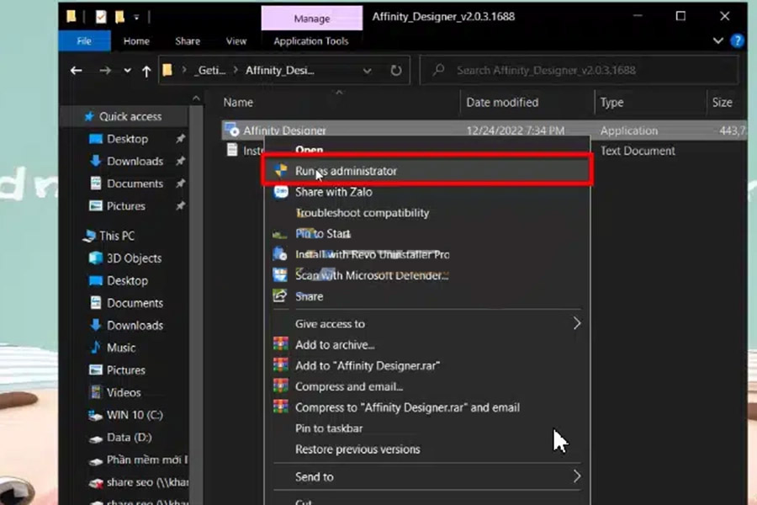
Task: Choose Open from the context menu
Action: pos(309,150)
